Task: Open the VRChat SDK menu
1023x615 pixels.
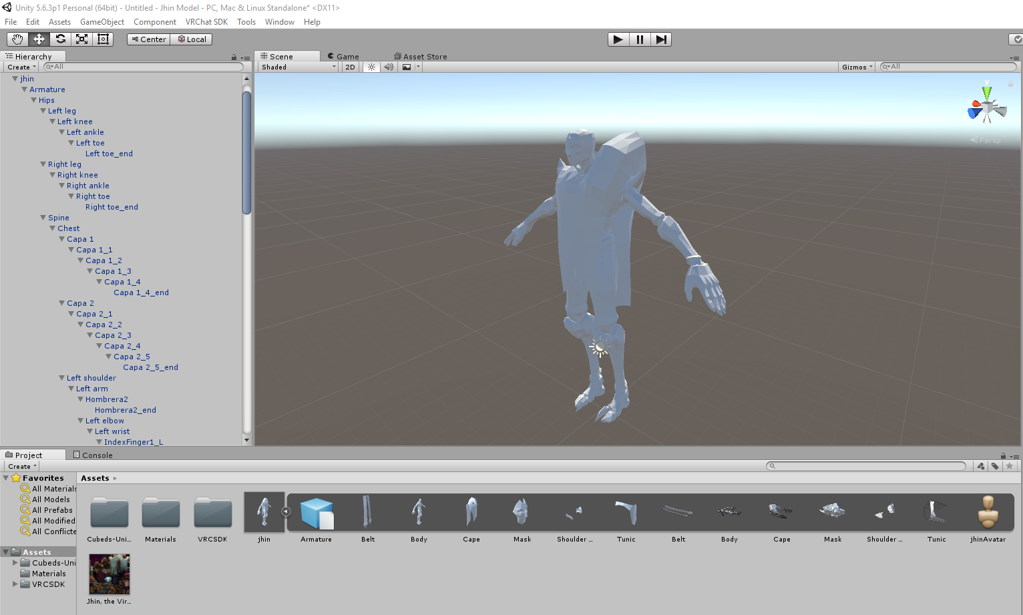Action: [206, 22]
